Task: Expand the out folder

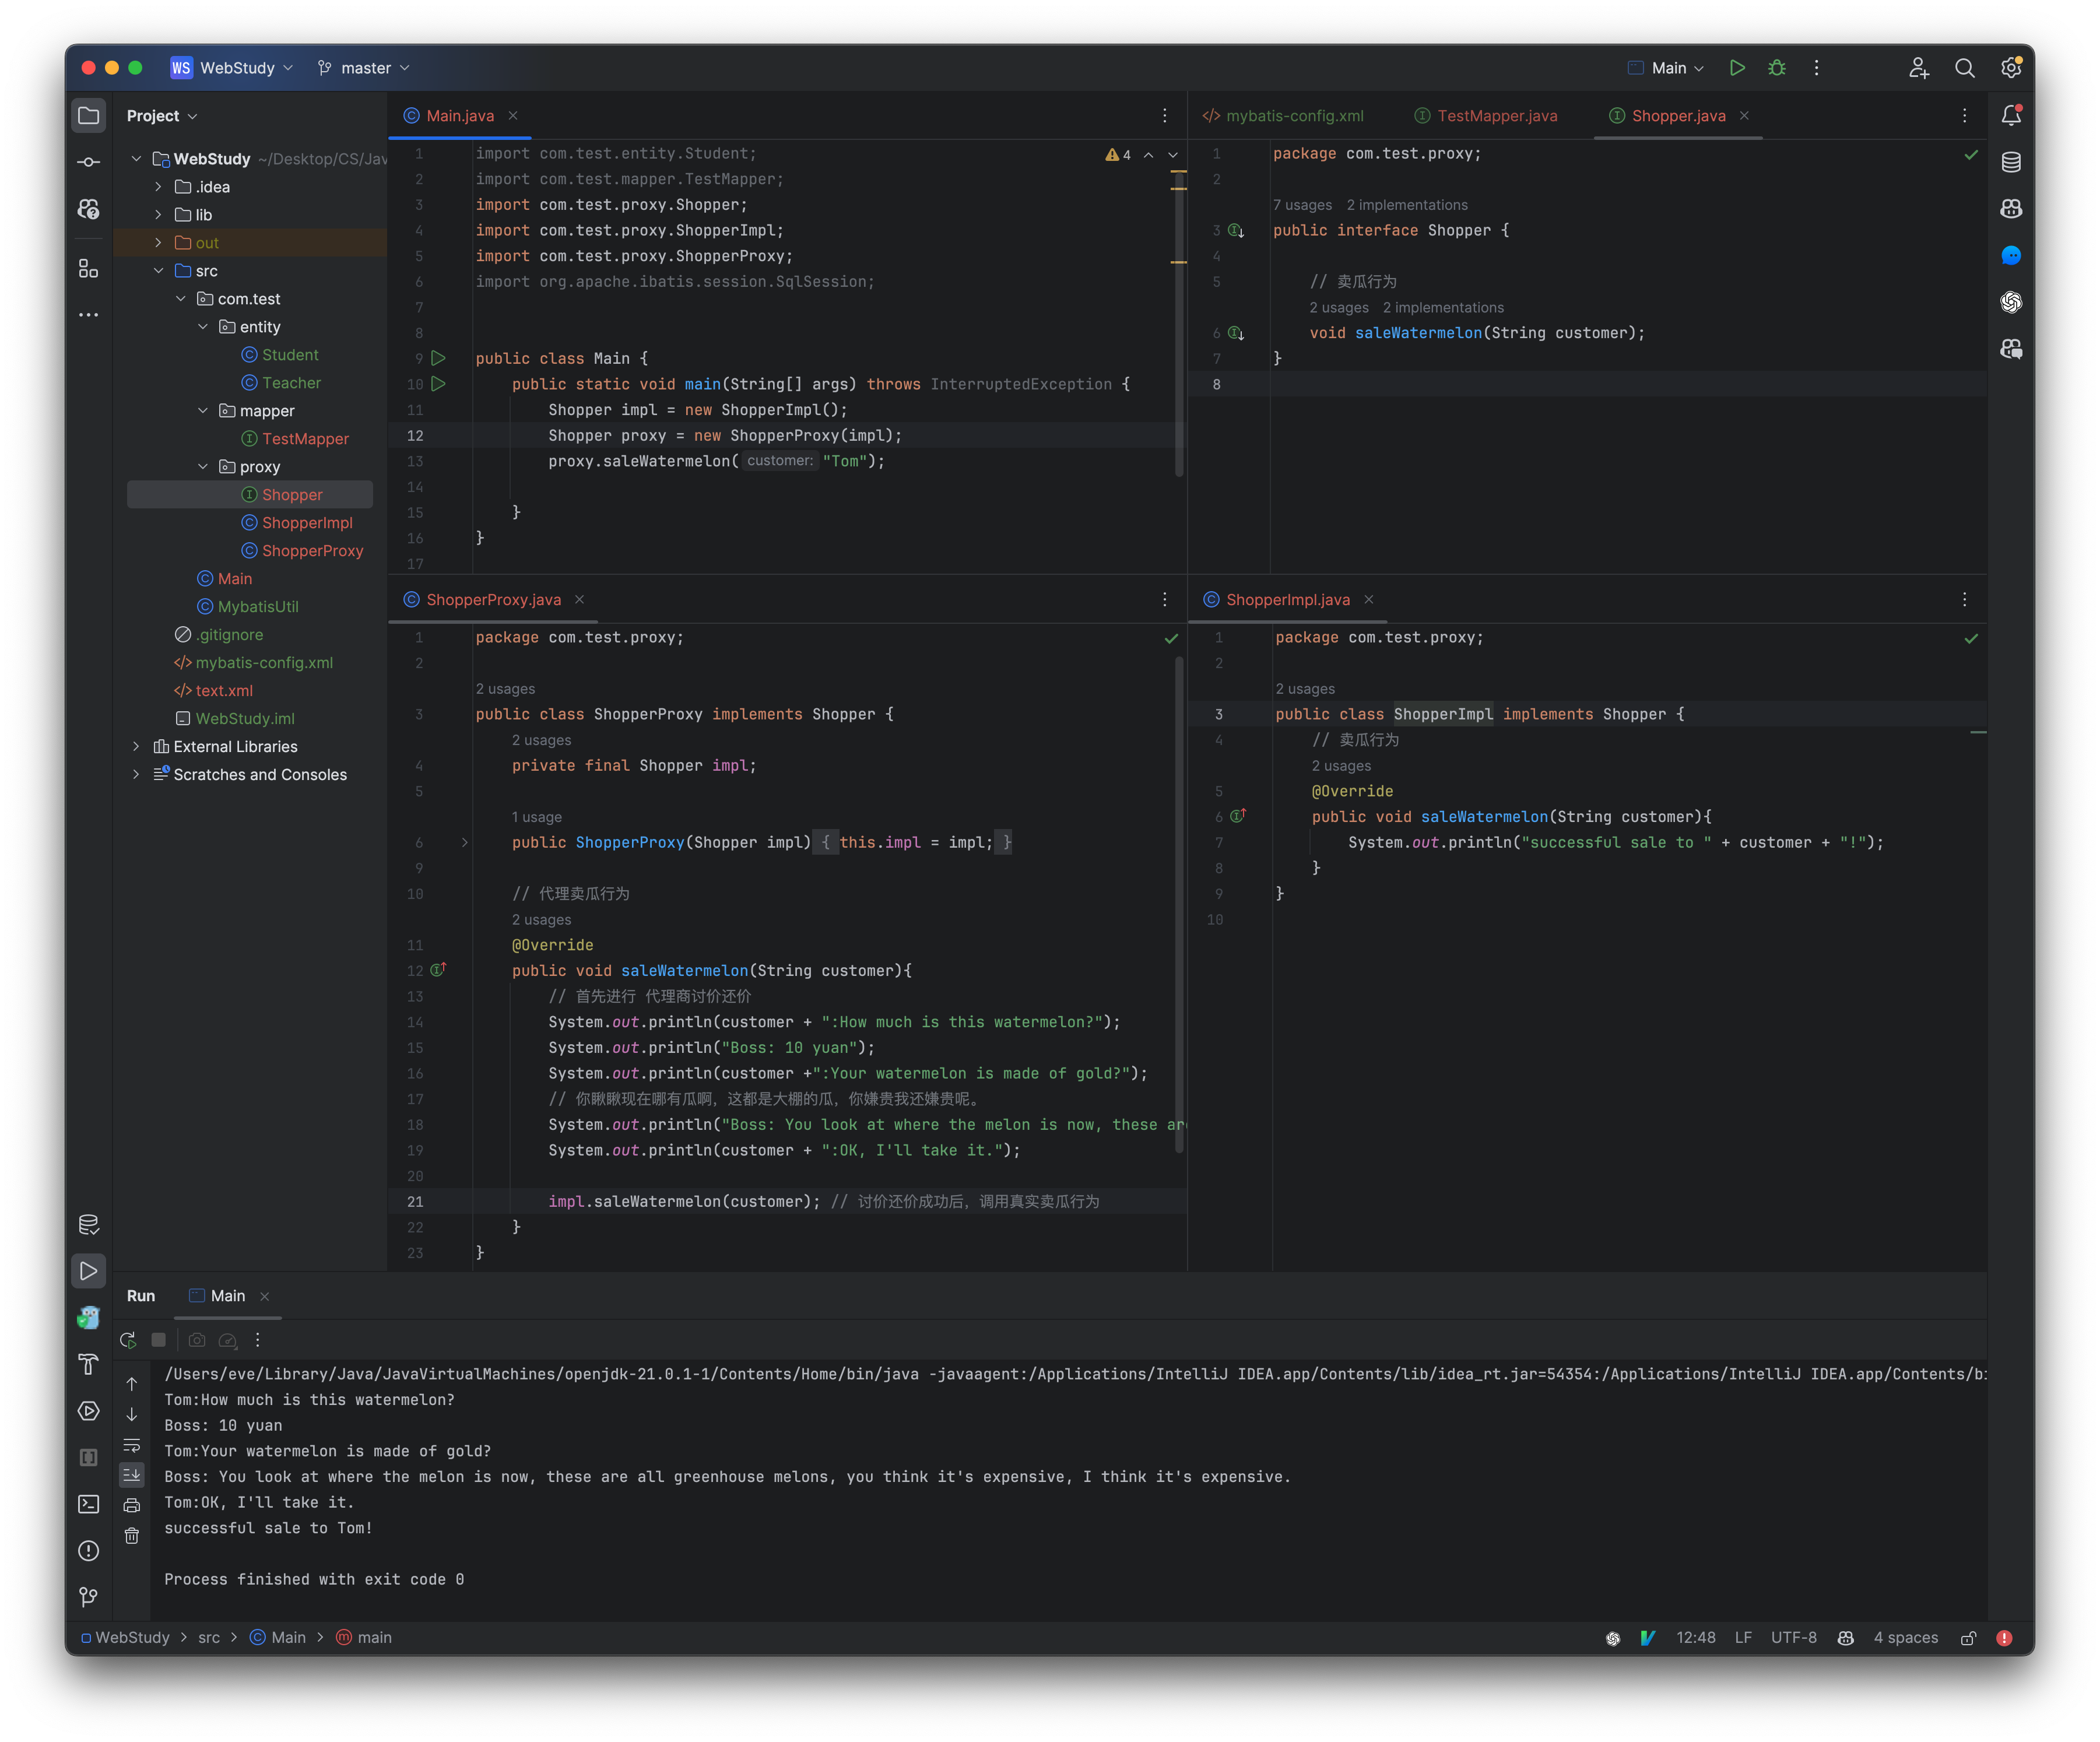Action: pos(159,243)
